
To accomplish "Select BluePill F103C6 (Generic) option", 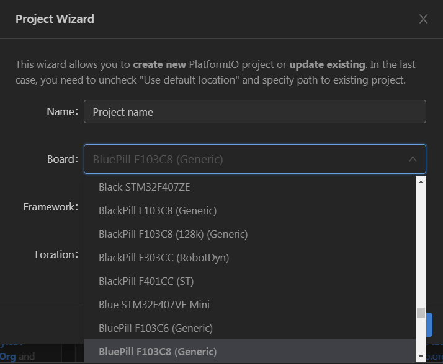I will pyautogui.click(x=249, y=328).
